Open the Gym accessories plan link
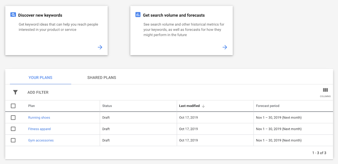This screenshot has height=164, width=338. (41, 140)
